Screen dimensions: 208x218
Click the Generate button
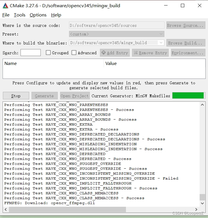coord(44,96)
